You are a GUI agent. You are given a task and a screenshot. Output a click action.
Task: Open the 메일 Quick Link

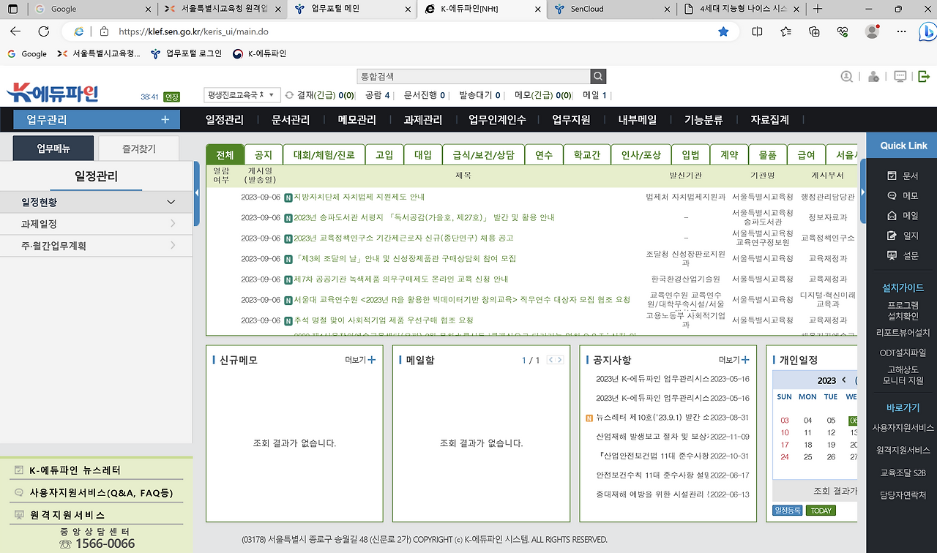tap(902, 216)
